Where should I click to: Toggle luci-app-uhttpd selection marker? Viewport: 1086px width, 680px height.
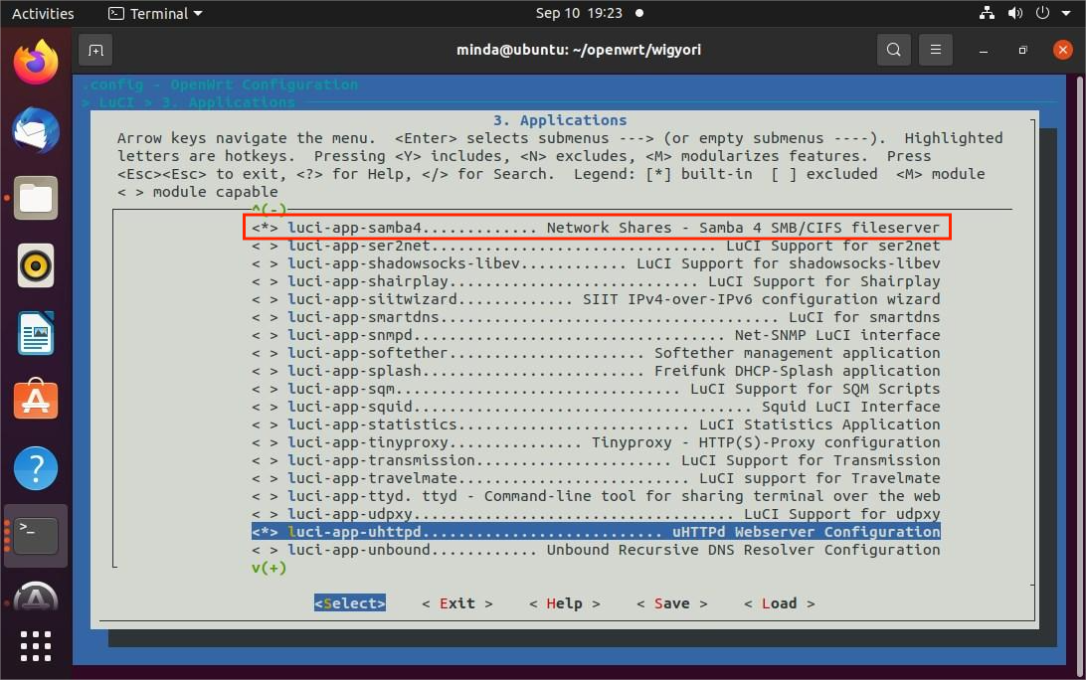click(265, 532)
